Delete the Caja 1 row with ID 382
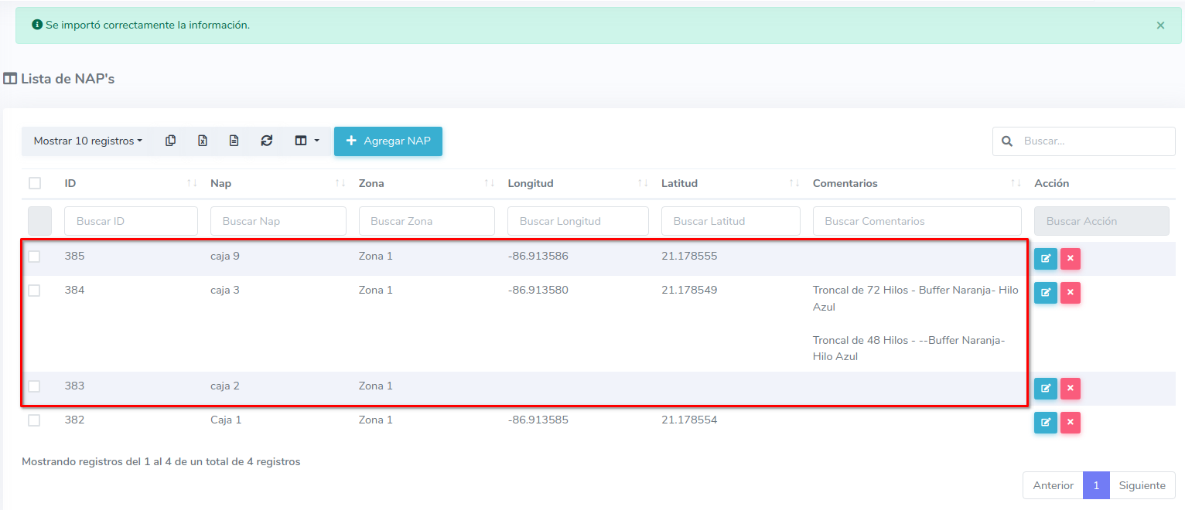1185x510 pixels. pos(1070,423)
